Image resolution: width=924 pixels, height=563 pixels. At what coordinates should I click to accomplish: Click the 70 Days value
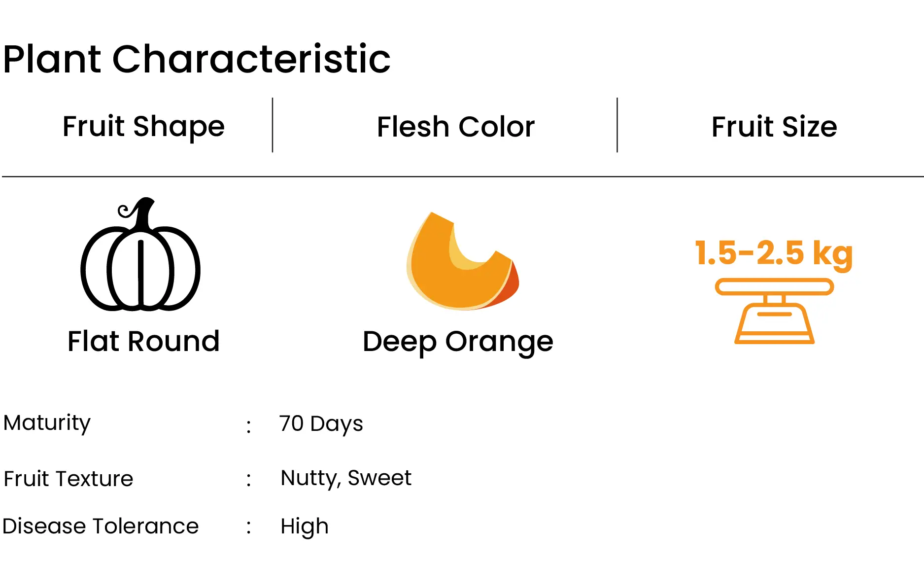pos(321,423)
